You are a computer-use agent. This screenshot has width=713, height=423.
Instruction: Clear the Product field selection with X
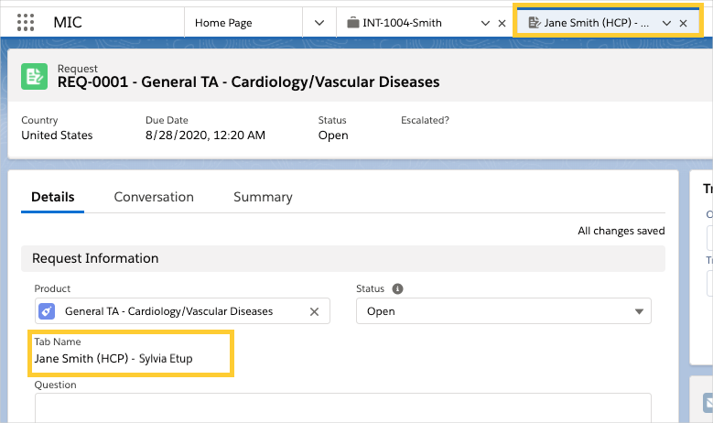[314, 311]
